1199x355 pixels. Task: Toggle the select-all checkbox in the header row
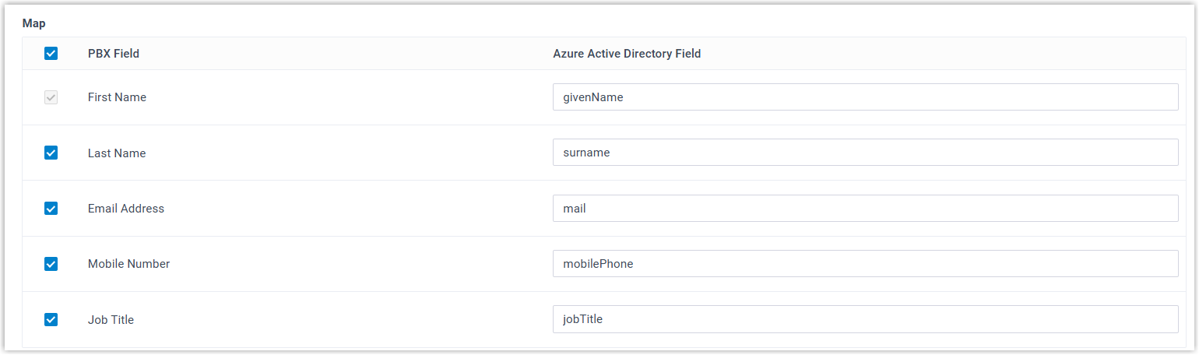pyautogui.click(x=51, y=54)
